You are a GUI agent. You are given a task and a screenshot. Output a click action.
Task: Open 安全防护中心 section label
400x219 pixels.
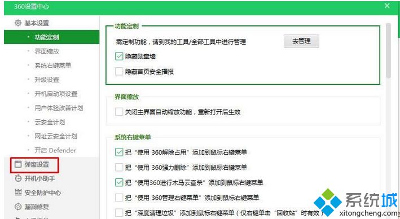(x=43, y=192)
